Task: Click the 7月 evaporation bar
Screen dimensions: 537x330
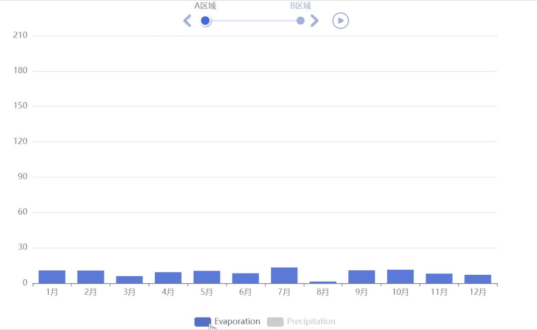Action: [284, 275]
